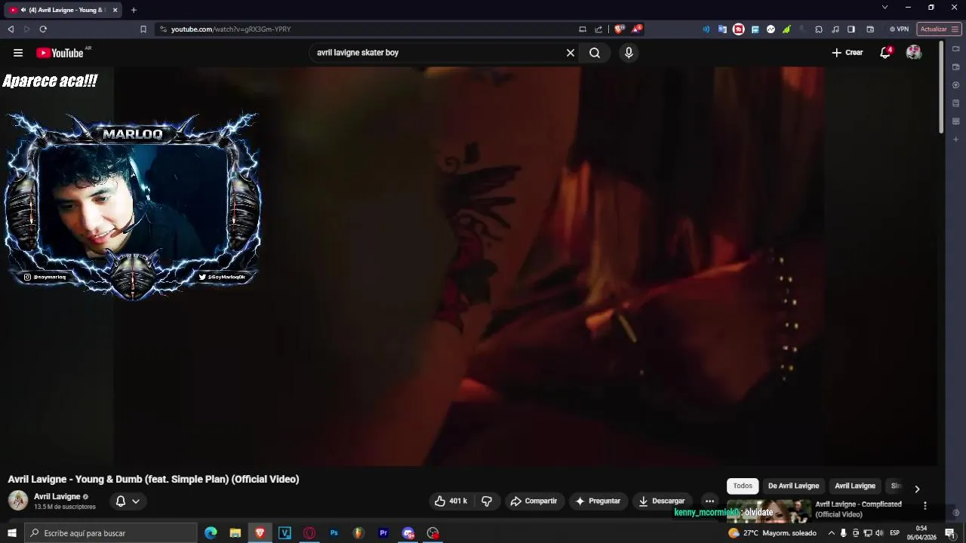966x543 pixels.
Task: Open the Brave Rewards triangle icon
Action: pyautogui.click(x=638, y=29)
